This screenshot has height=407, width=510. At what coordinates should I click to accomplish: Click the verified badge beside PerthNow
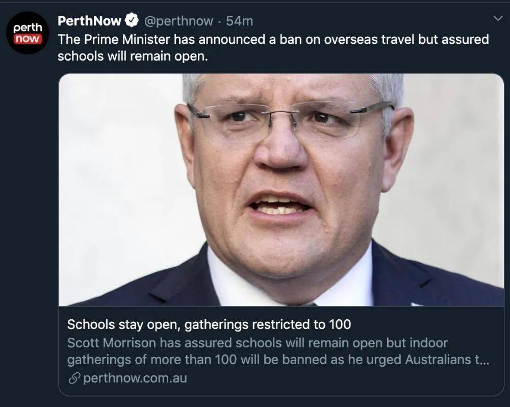pyautogui.click(x=132, y=21)
